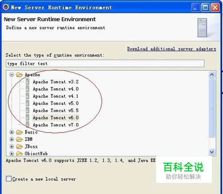Select Apache Tomcat v5.0 entry
This screenshot has height=194, width=223.
(56, 103)
